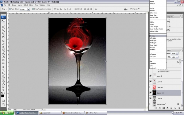Select the Move tool in the toolbox

pyautogui.click(x=3, y=21)
